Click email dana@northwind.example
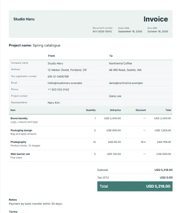181x213 pixels. (126, 83)
